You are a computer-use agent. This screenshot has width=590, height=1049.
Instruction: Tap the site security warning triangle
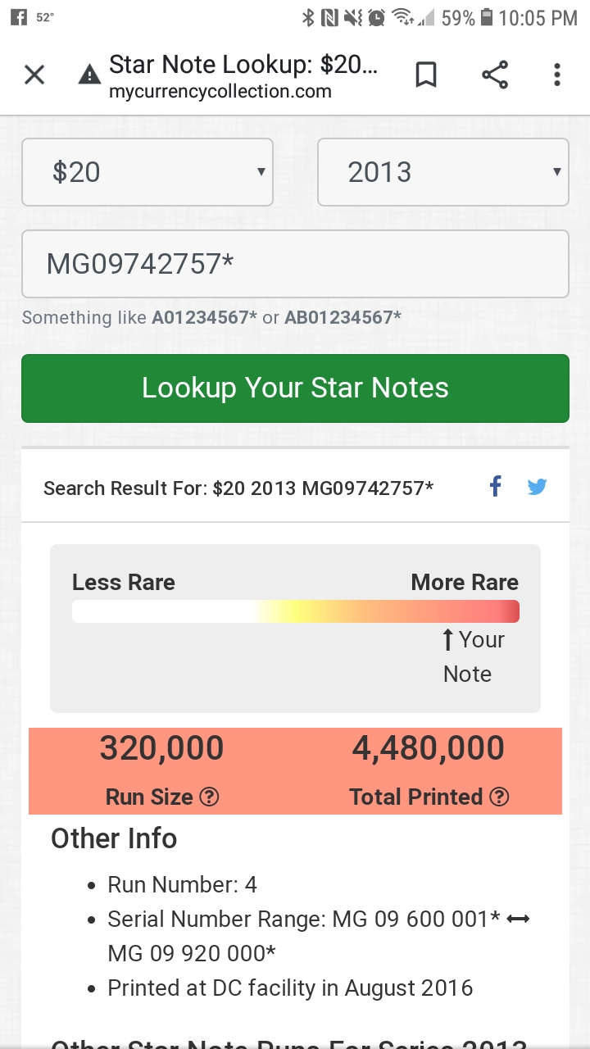tap(88, 76)
